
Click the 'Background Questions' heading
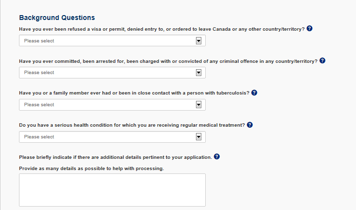pos(57,18)
